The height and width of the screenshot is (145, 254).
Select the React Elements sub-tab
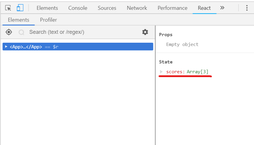coord(18,20)
